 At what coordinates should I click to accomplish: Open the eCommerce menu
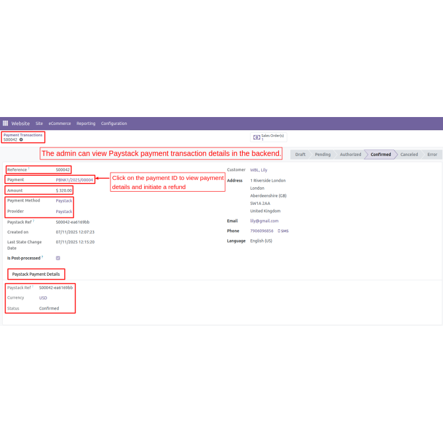coord(60,124)
